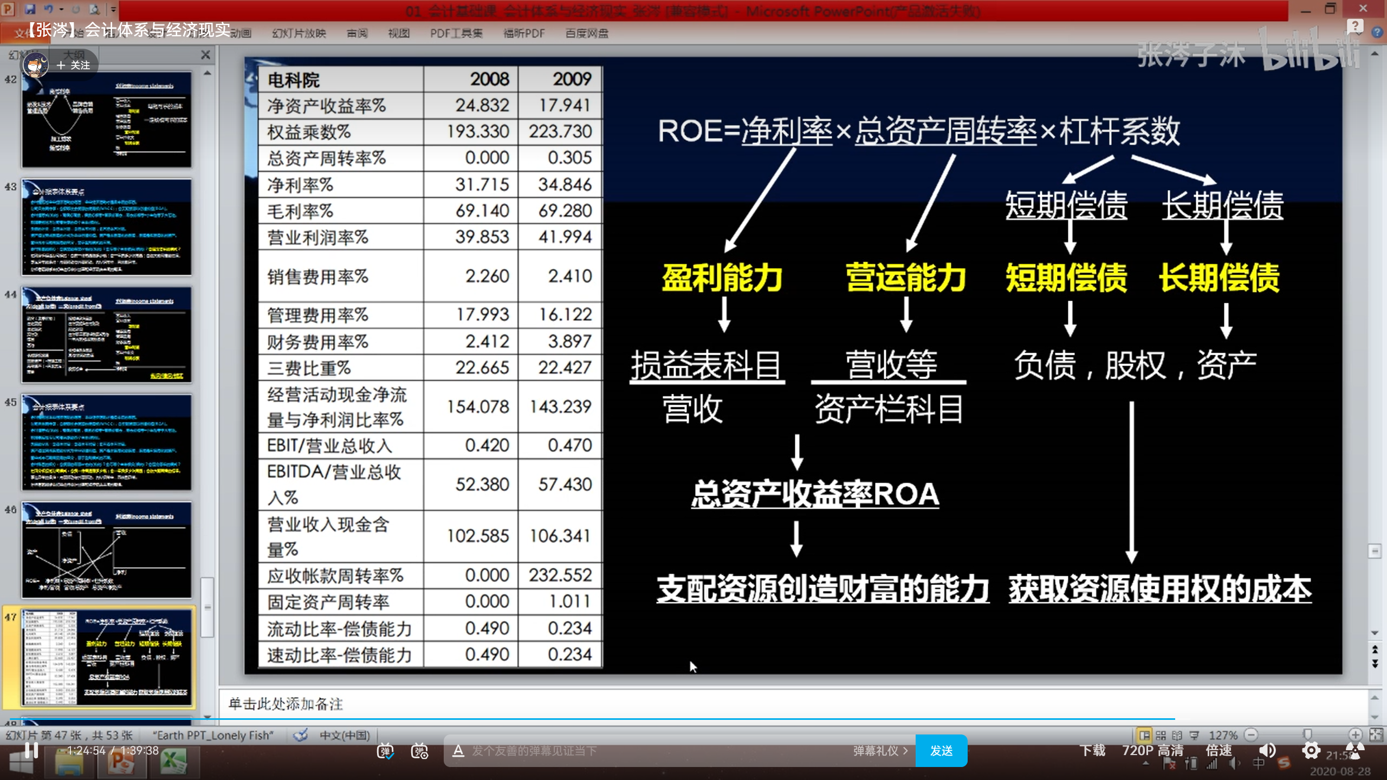Click PowerPoint help question icon
The width and height of the screenshot is (1387, 780).
1377,32
